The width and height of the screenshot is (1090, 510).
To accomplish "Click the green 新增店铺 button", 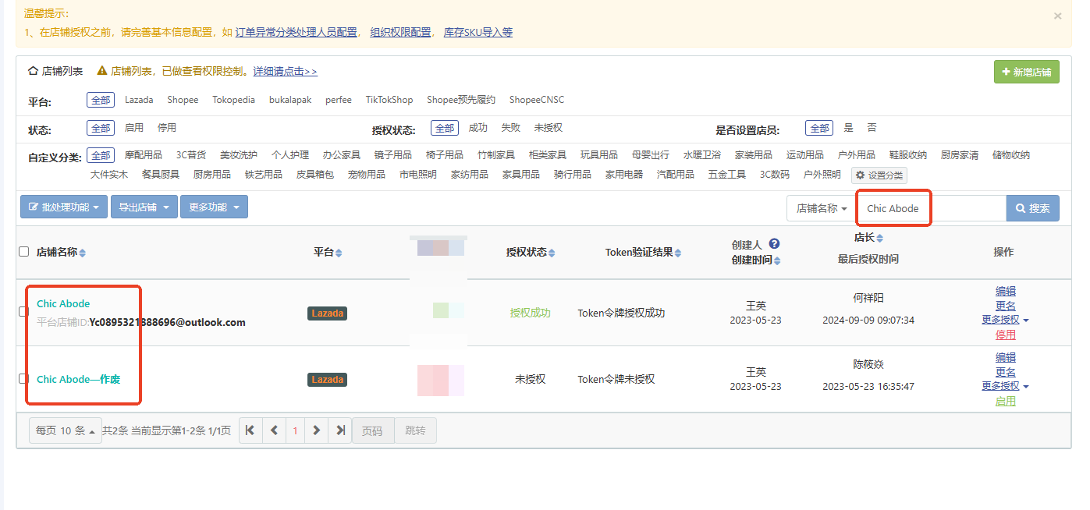I will [x=1026, y=72].
